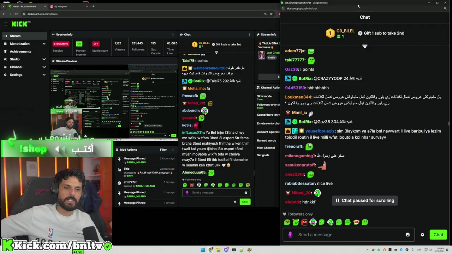Toggle Account age restriction setting
The width and height of the screenshot is (452, 254).
coord(268,132)
